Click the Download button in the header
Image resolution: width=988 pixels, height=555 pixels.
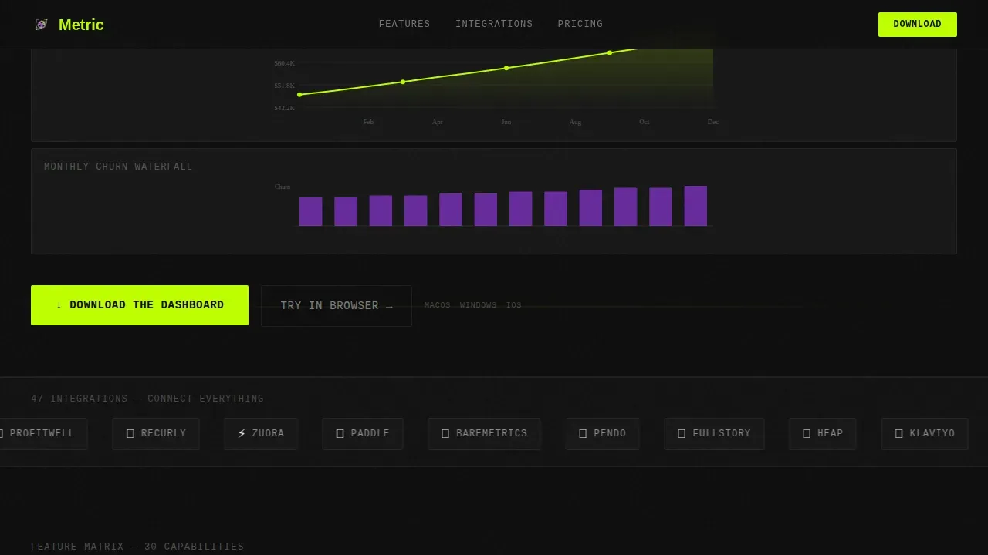pos(918,25)
